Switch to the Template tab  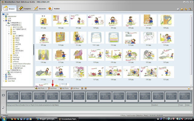(x=25, y=8)
